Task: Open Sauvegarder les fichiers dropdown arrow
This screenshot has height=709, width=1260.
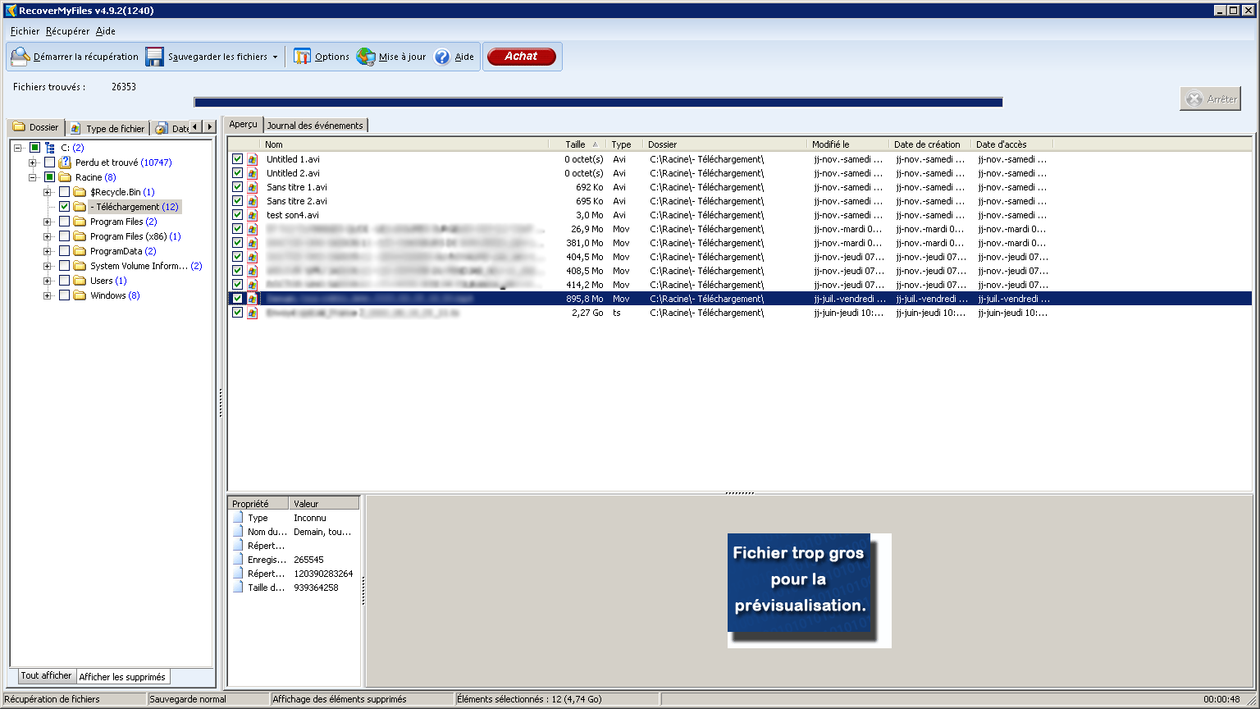Action: (275, 57)
